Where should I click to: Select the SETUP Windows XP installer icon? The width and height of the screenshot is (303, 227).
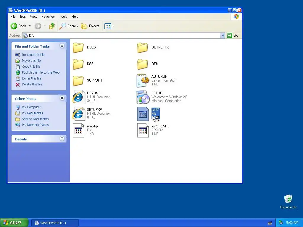tap(143, 97)
